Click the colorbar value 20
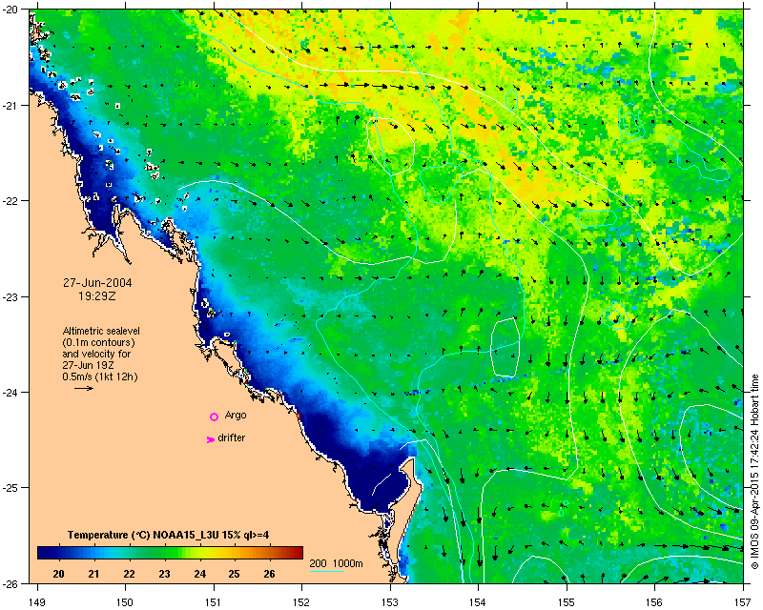Viewport: 763px width, 610px height. click(58, 574)
